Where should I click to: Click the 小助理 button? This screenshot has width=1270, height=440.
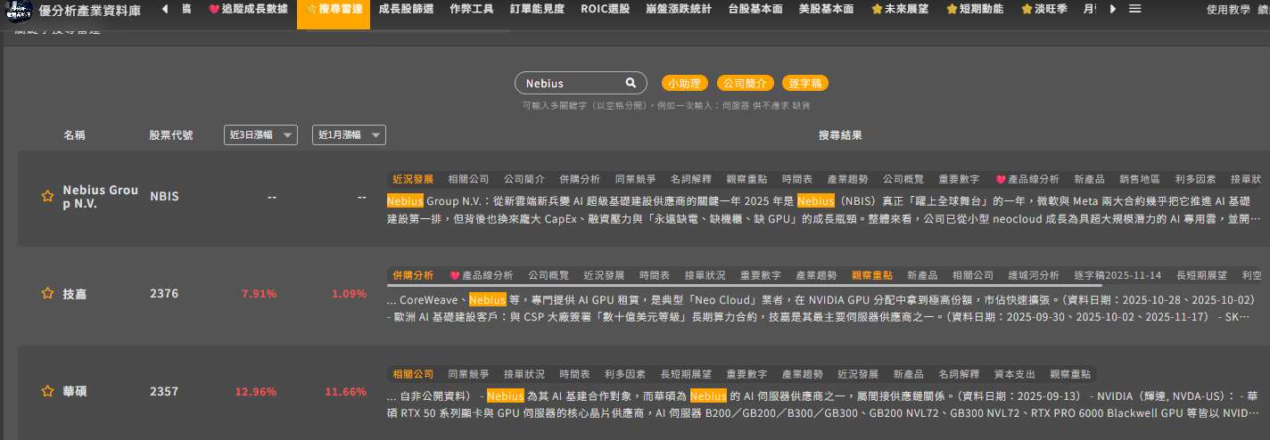(684, 83)
